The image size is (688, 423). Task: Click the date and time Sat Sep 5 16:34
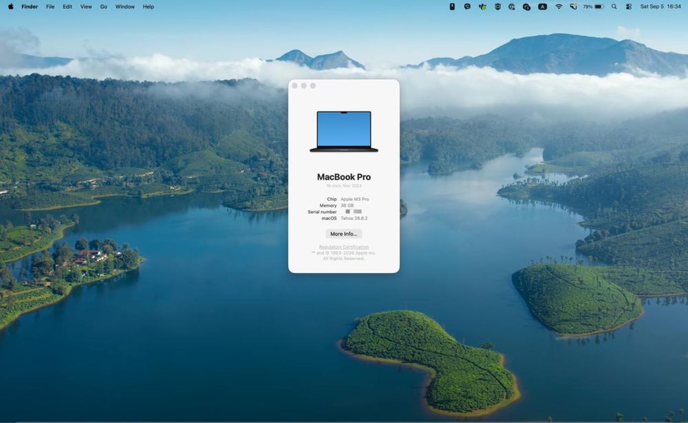(660, 7)
